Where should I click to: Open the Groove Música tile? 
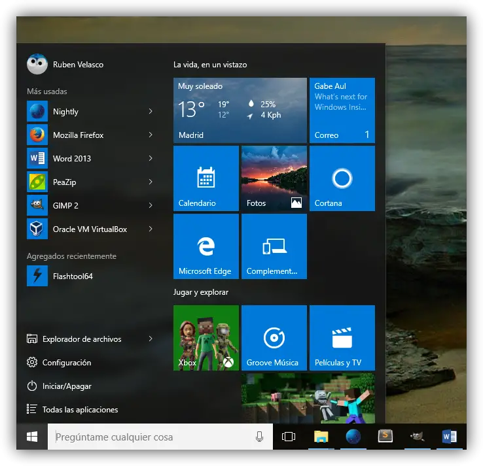tap(274, 338)
